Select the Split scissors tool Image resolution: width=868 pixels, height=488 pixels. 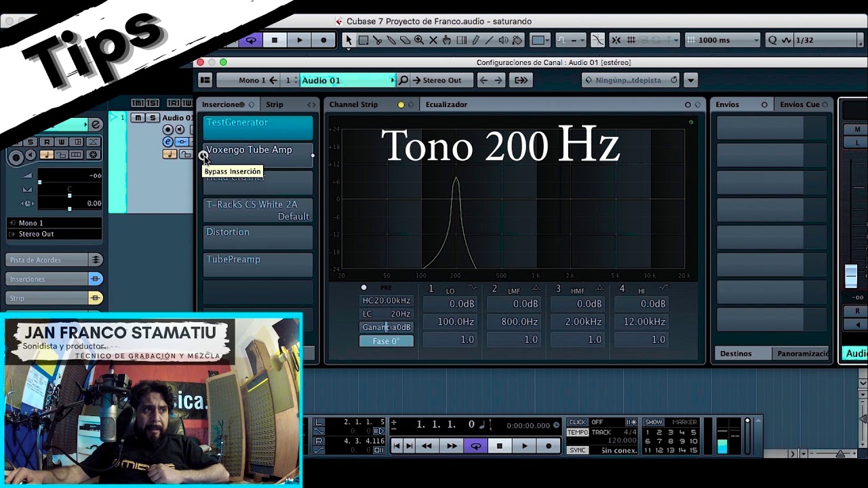[x=378, y=40]
